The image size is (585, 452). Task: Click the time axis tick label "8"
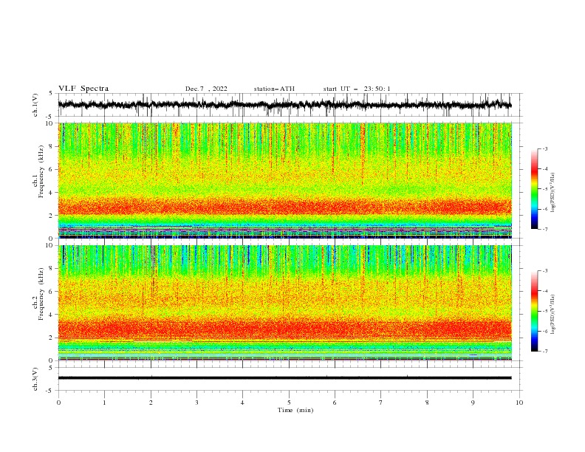point(427,403)
